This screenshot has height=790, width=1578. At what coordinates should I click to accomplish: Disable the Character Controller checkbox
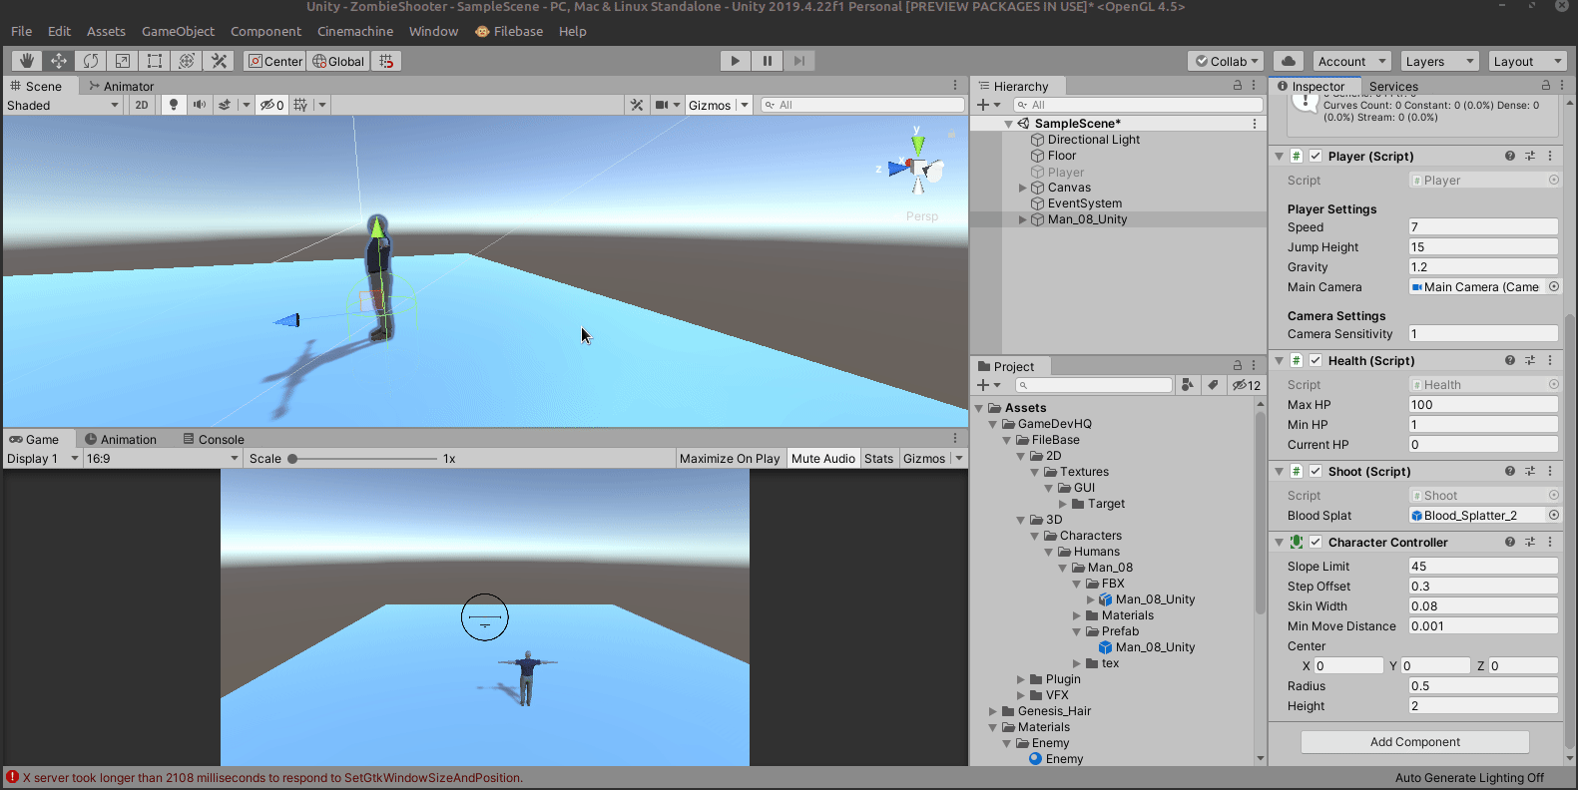[1315, 542]
